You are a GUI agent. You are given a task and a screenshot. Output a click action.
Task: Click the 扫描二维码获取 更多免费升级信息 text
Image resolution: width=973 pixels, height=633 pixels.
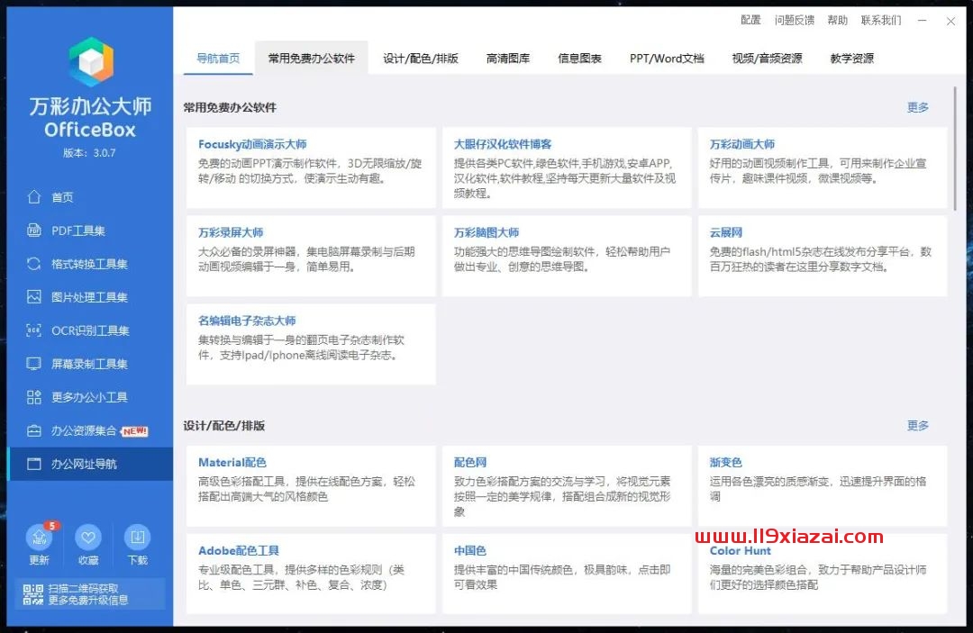88,594
